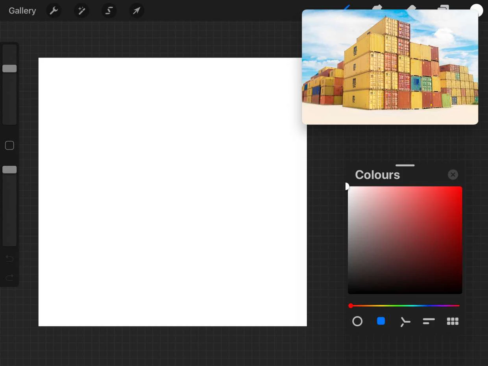The height and width of the screenshot is (366, 488).
Task: Activate the Transform arrow tool
Action: (x=137, y=11)
